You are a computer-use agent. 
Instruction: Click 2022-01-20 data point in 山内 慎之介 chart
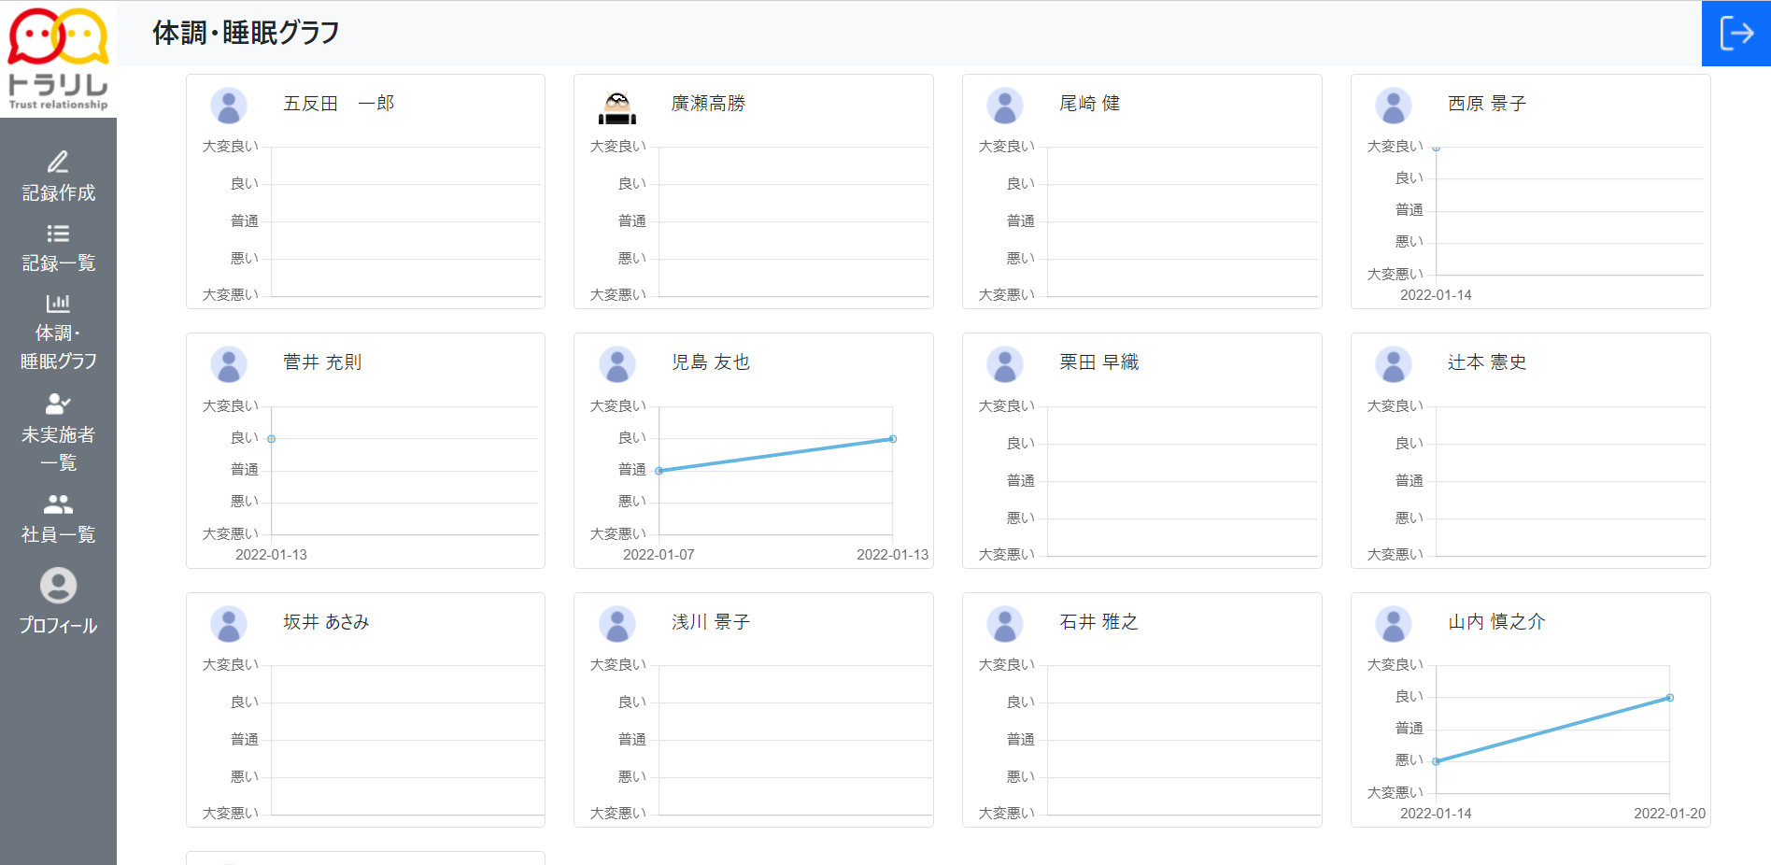(1670, 698)
